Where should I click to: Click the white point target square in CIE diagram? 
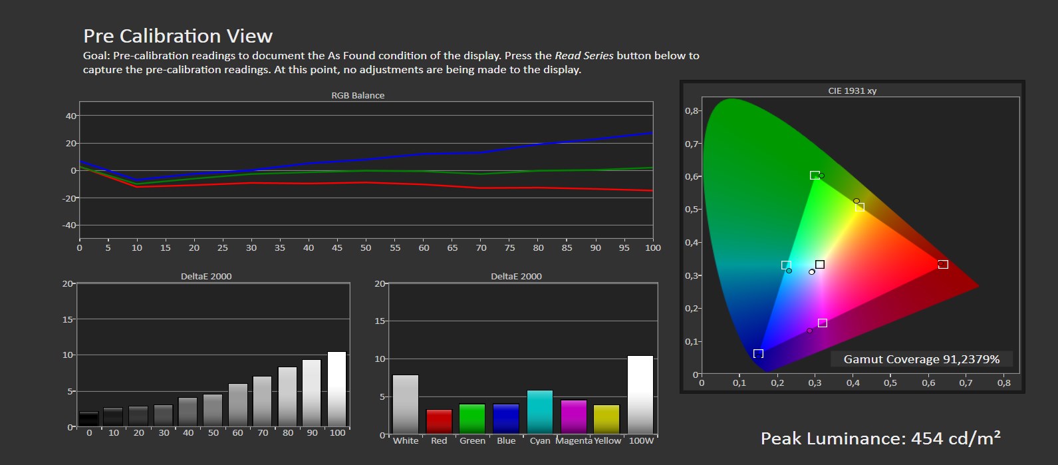[x=820, y=265]
